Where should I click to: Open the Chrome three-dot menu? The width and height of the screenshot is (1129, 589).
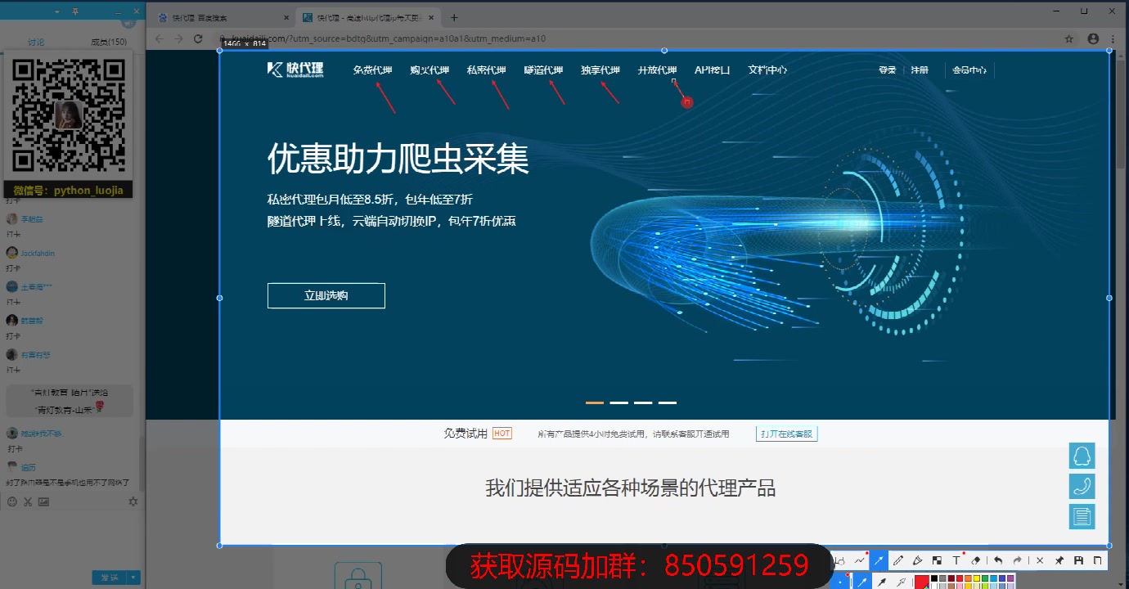[x=1112, y=38]
